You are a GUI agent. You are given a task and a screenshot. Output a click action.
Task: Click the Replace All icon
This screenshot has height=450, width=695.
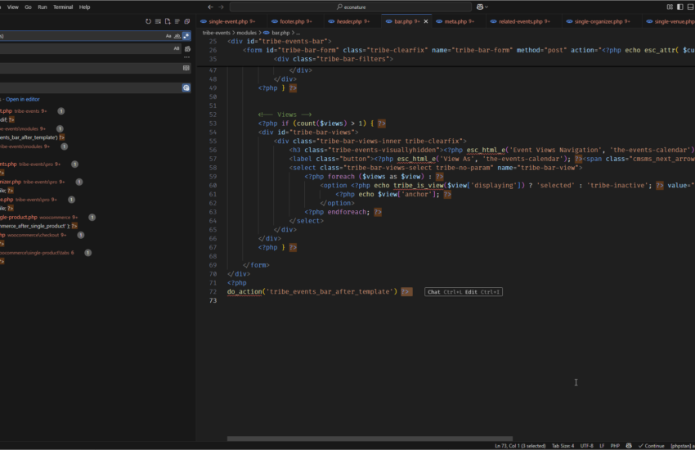(187, 49)
